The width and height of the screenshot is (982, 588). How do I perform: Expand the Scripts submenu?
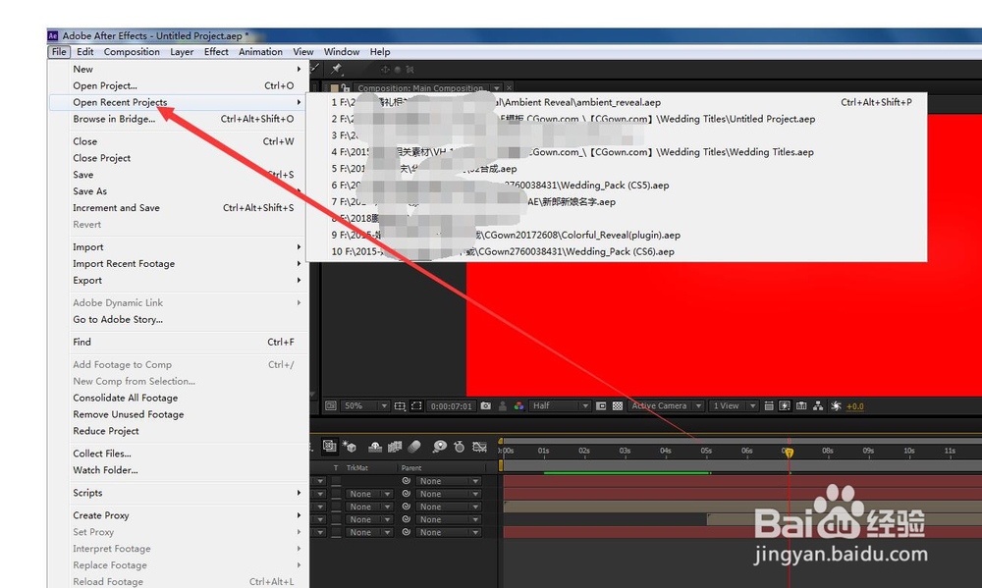[x=178, y=493]
